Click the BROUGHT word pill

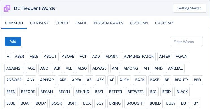(135, 103)
